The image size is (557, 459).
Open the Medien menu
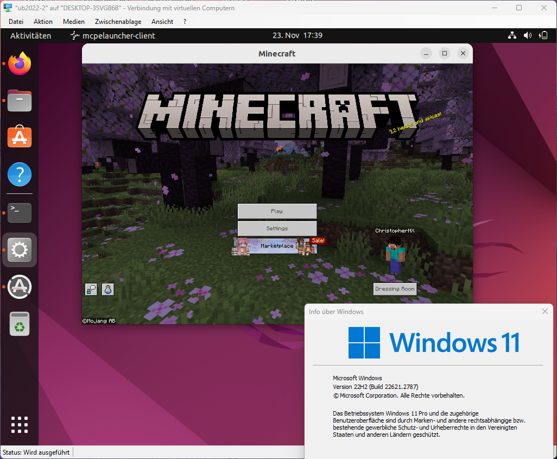(x=73, y=21)
